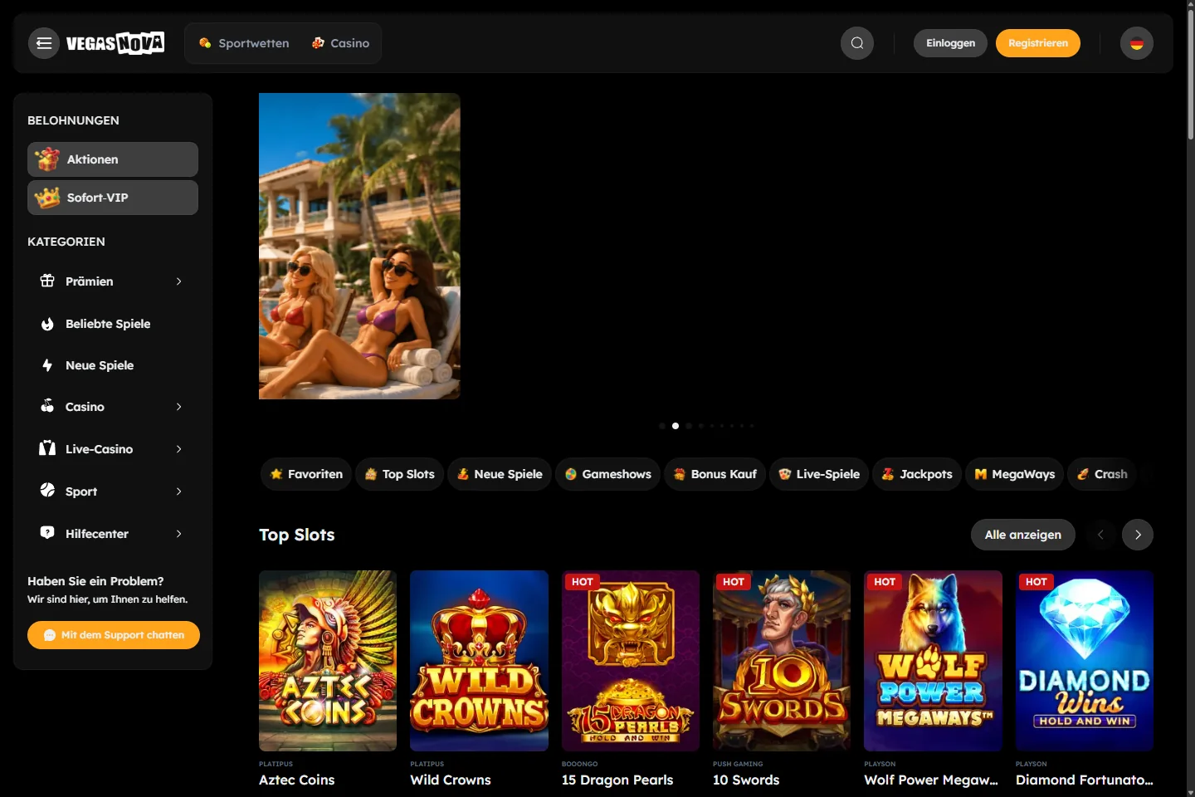This screenshot has width=1195, height=797.
Task: Switch to the Sportwetten tab
Action: click(x=244, y=43)
